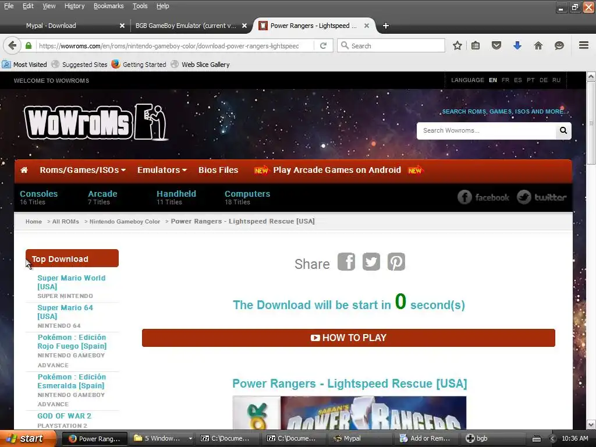This screenshot has height=447, width=596.
Task: Share on Pinterest using the share icon
Action: 396,262
